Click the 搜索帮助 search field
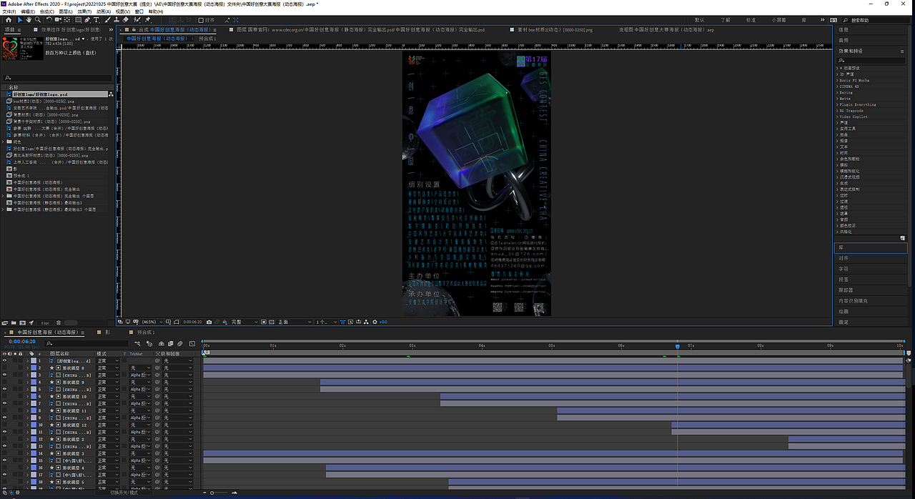Screen dimensions: 915x499 [877, 20]
